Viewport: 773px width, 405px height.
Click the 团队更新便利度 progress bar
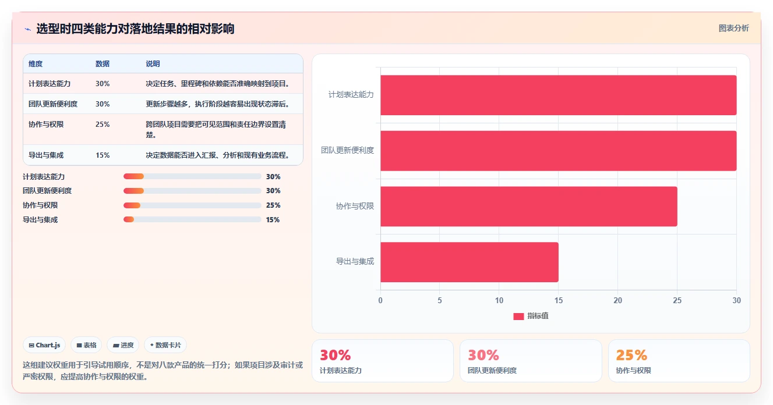pos(192,191)
